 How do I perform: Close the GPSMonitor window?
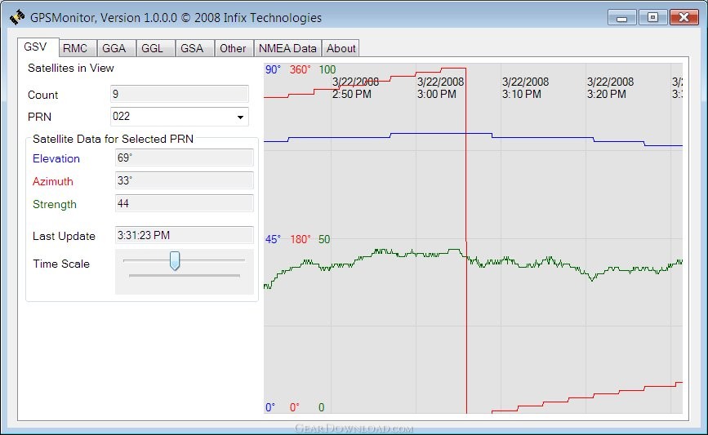coord(684,18)
